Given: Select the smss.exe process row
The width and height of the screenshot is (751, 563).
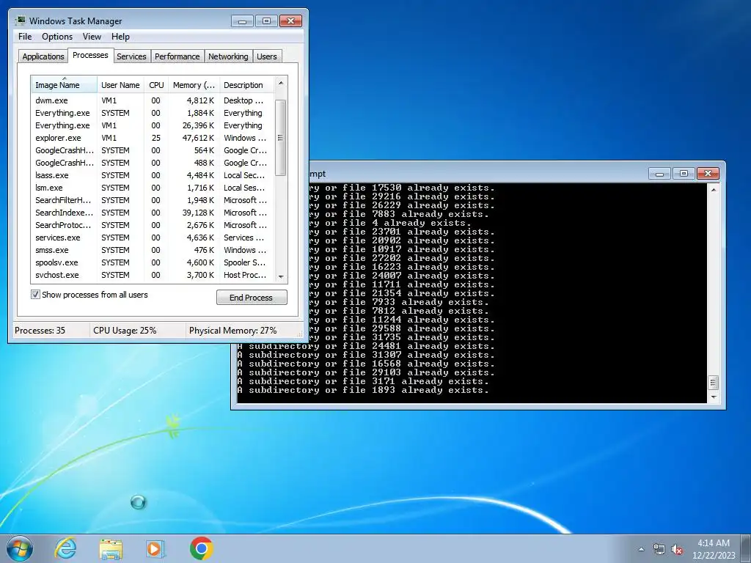Looking at the screenshot, I should pos(153,250).
